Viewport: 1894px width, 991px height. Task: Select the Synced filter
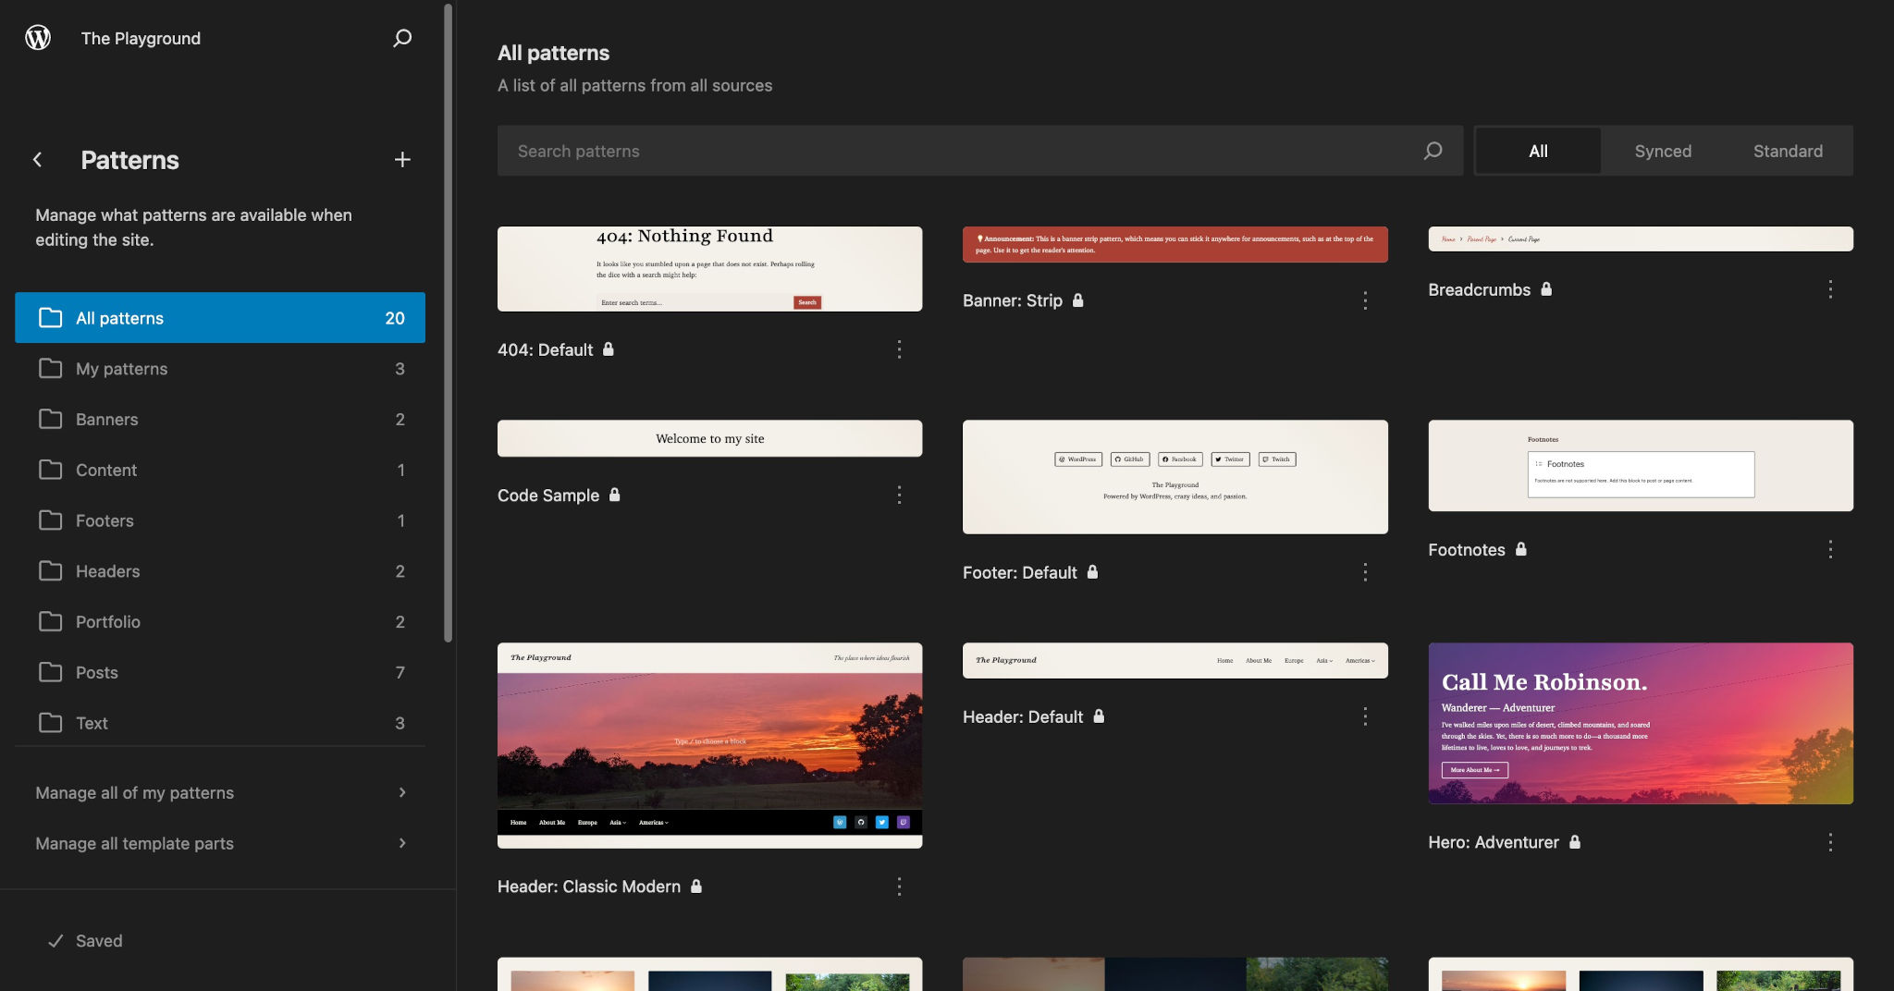coord(1662,150)
